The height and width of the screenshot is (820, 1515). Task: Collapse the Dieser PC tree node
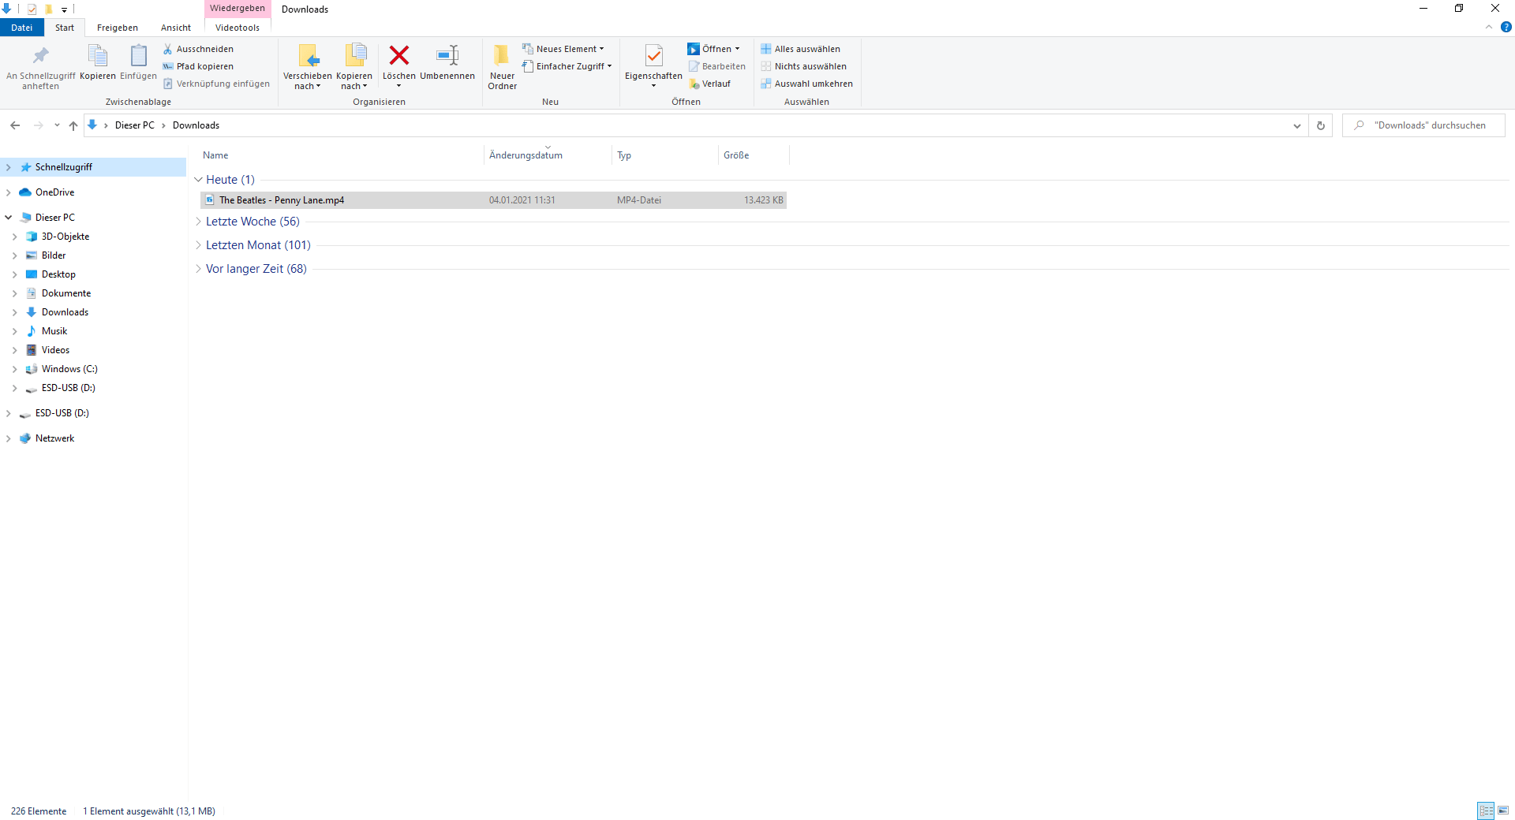(x=9, y=218)
